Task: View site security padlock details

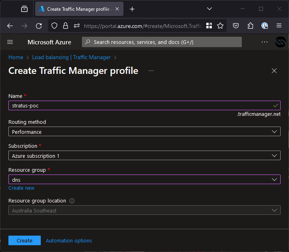Action: tap(66, 26)
